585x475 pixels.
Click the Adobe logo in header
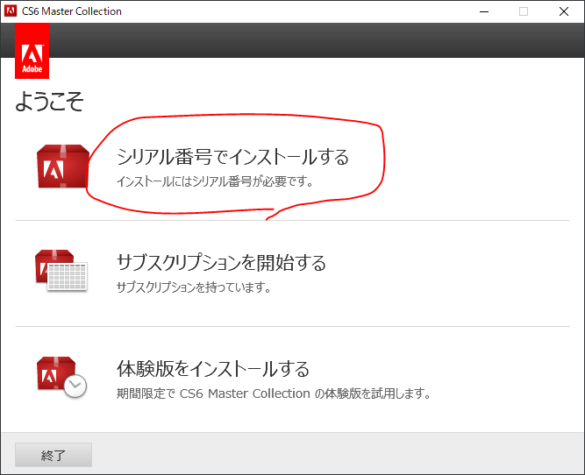pos(32,51)
